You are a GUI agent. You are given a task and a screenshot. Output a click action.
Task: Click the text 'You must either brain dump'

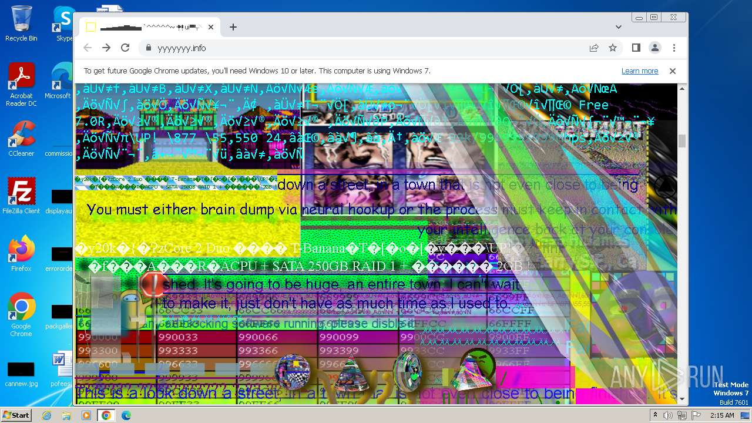point(182,210)
